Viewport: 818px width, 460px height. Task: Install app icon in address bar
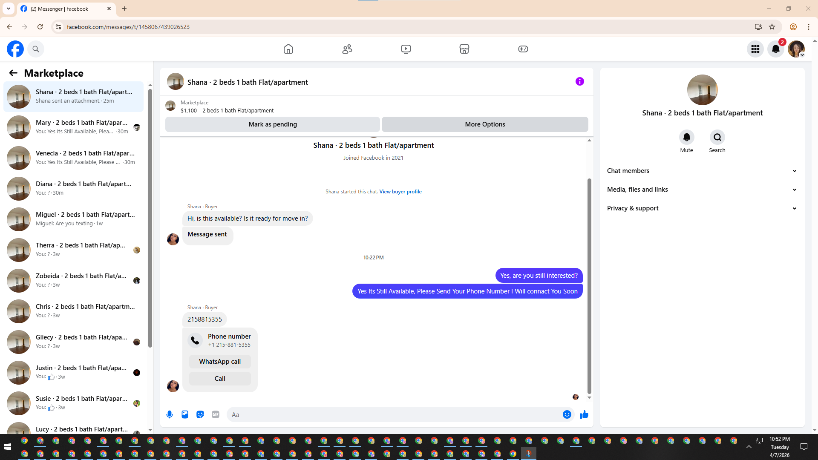point(758,27)
